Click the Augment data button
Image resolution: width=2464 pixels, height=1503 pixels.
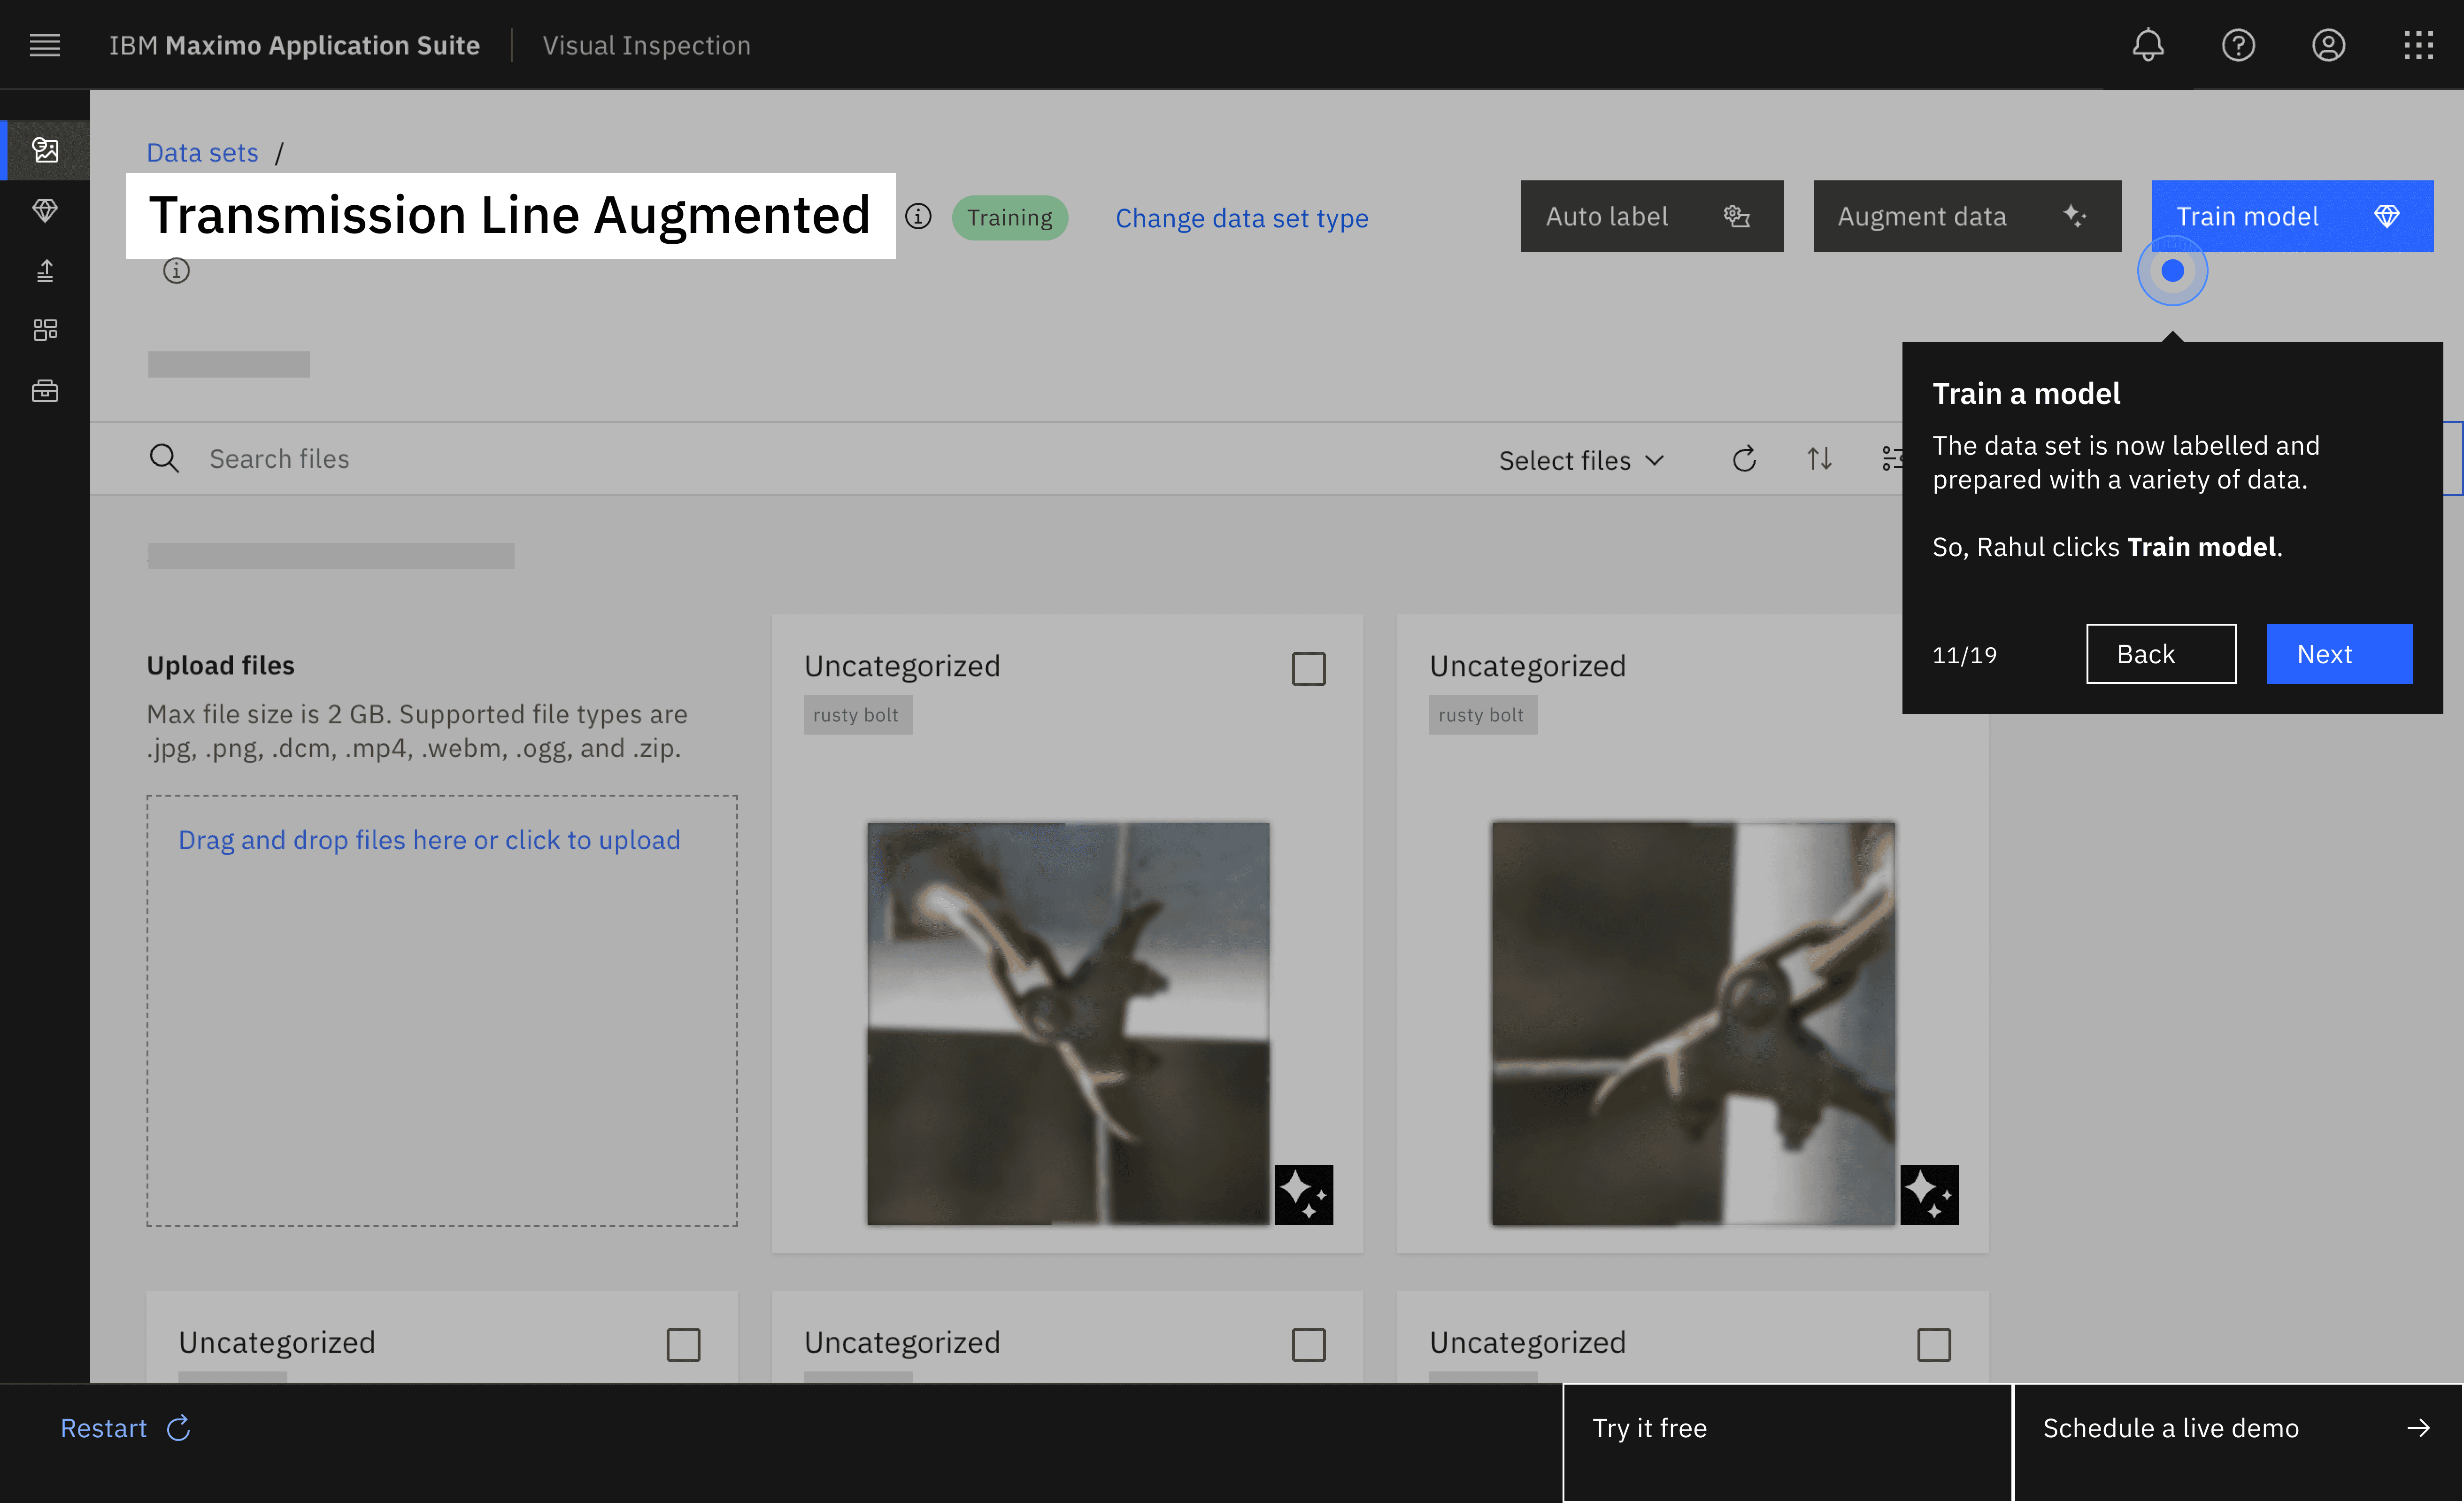(1966, 216)
